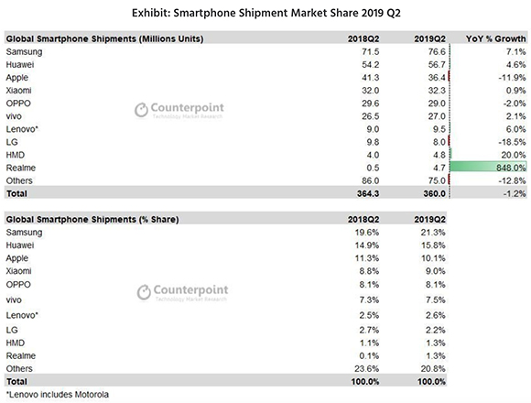Select the YoY % Growth column header

496,39
